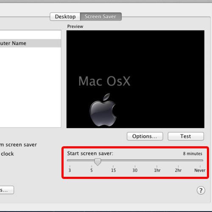Image resolution: width=212 pixels, height=212 pixels.
Task: Click the partially visible button ending in s…
Action: click(7, 190)
